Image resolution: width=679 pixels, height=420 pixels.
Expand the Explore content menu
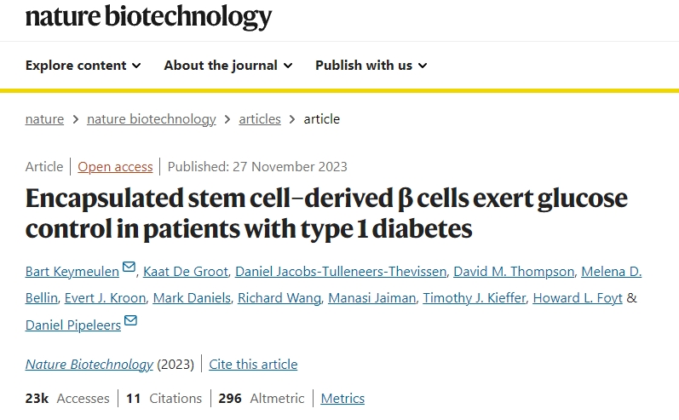(x=83, y=66)
